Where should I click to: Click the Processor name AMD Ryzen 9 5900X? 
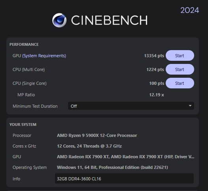tap(97, 135)
